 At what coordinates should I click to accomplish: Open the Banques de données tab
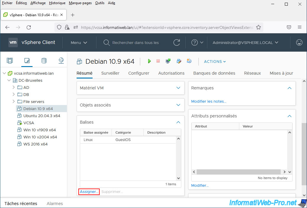point(214,73)
